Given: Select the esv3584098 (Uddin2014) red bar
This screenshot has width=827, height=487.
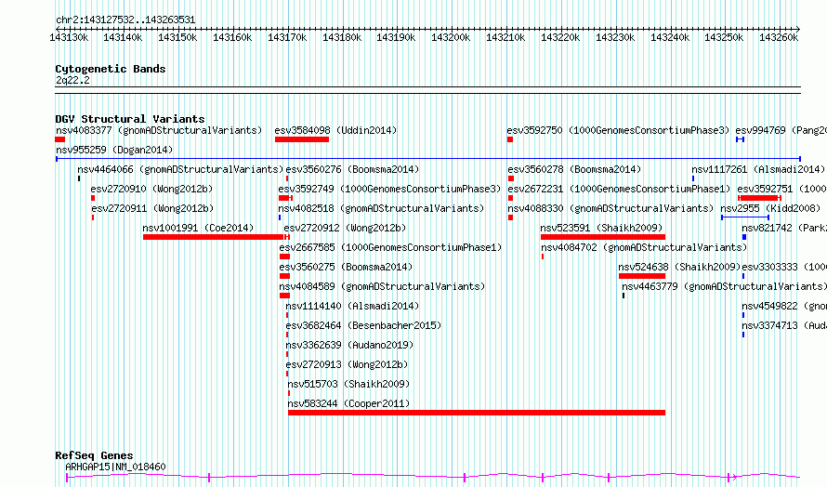Looking at the screenshot, I should [x=302, y=139].
